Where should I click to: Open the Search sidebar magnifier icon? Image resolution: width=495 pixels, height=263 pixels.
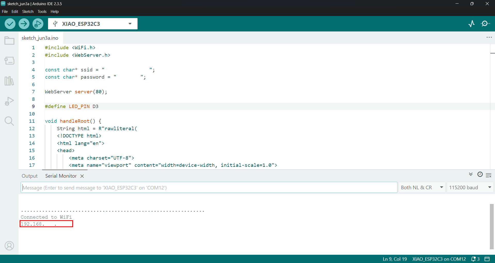9,121
